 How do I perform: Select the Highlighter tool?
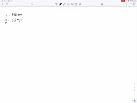click(65, 4)
